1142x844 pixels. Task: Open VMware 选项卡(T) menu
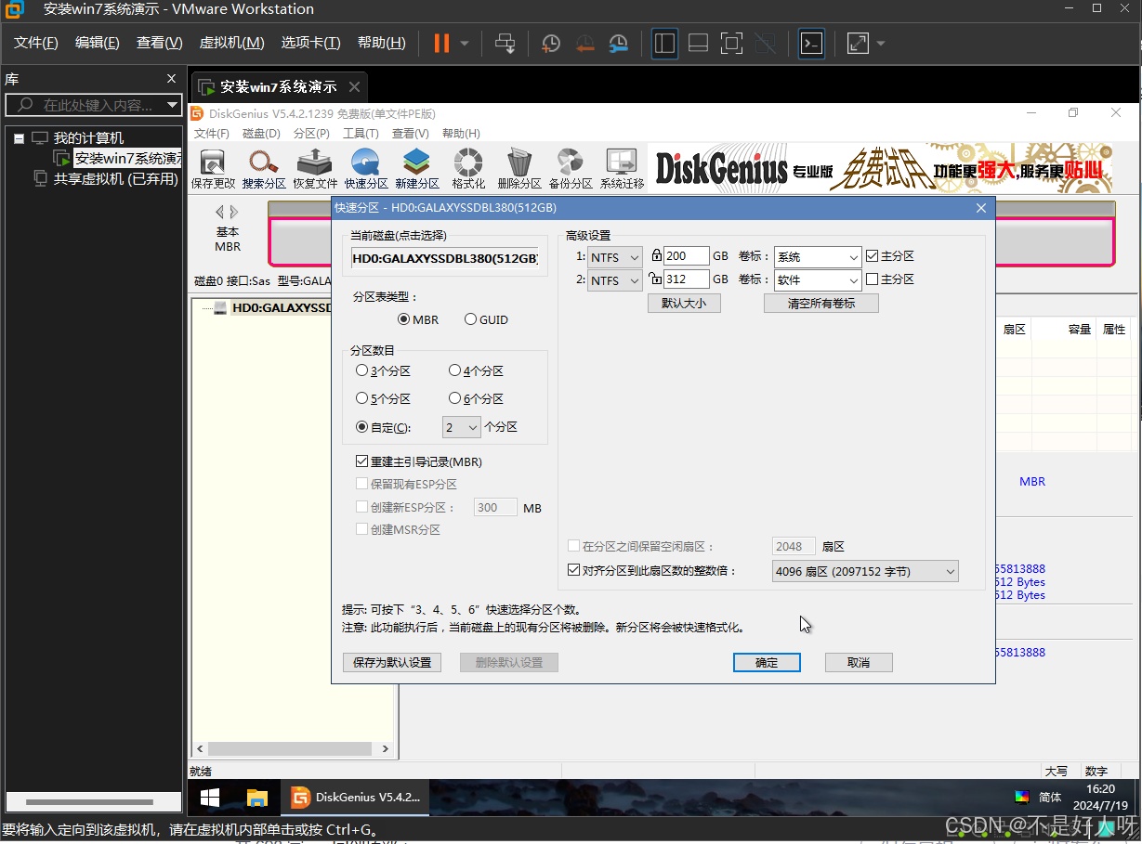pyautogui.click(x=310, y=43)
